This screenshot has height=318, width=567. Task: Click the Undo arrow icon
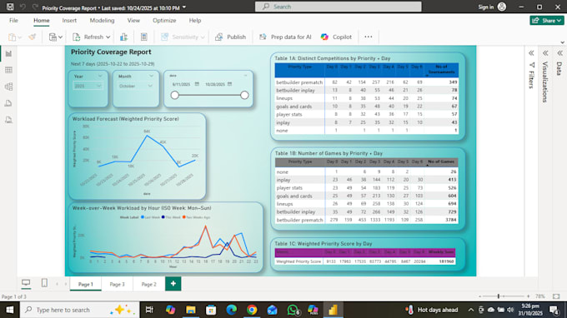(23, 7)
